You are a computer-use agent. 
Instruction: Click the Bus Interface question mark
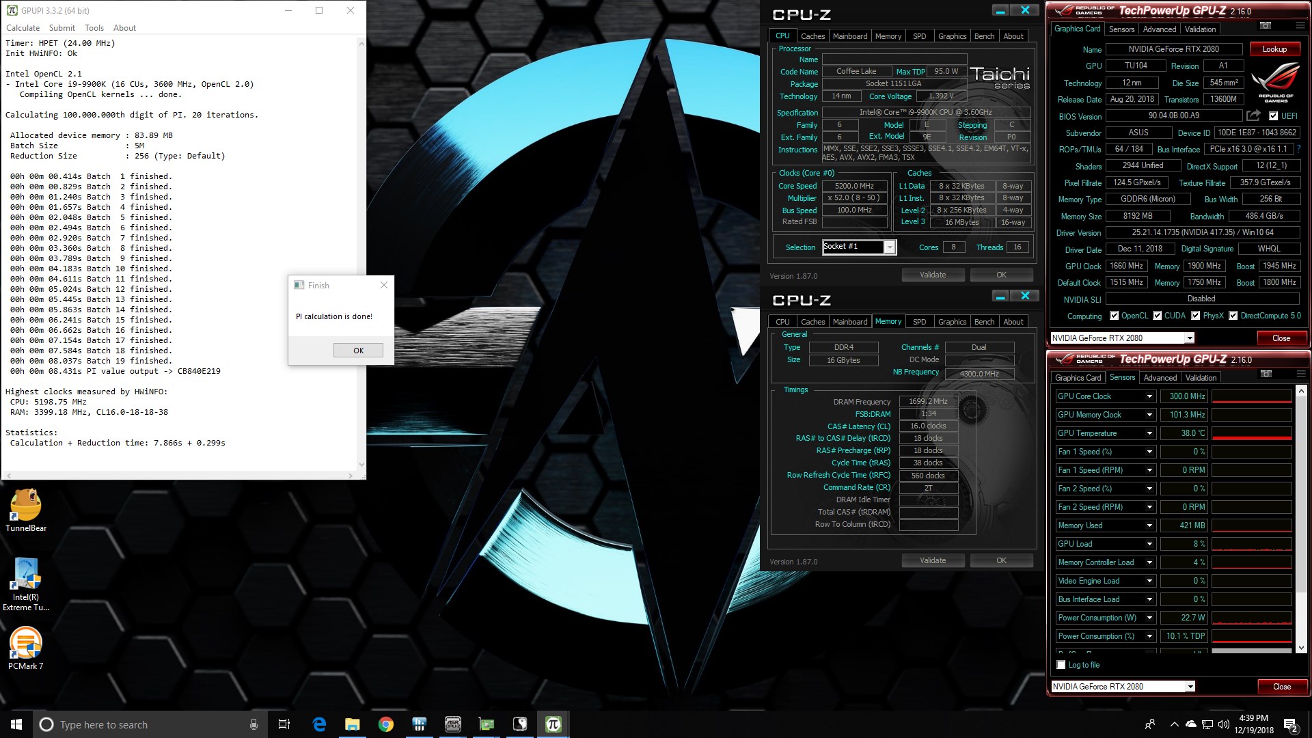coord(1298,149)
